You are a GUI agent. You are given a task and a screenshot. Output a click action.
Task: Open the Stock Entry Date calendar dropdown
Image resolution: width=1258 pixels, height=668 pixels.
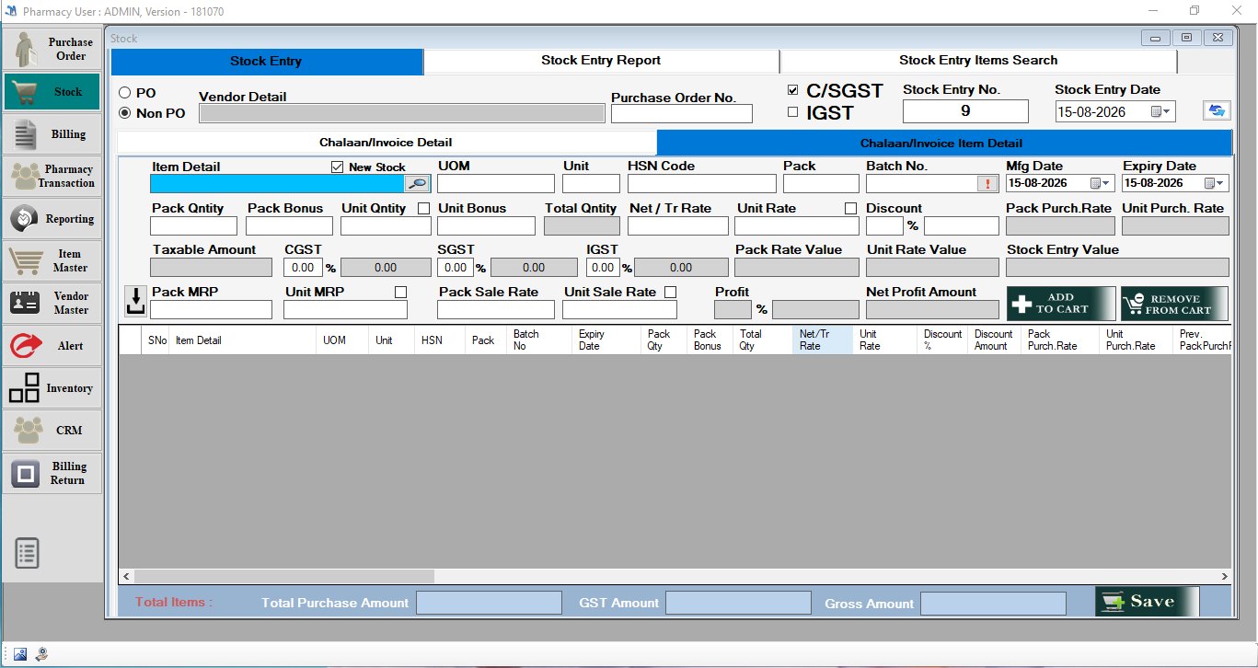click(x=1167, y=111)
